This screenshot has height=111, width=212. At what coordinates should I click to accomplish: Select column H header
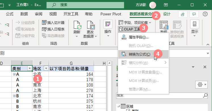(x=104, y=63)
